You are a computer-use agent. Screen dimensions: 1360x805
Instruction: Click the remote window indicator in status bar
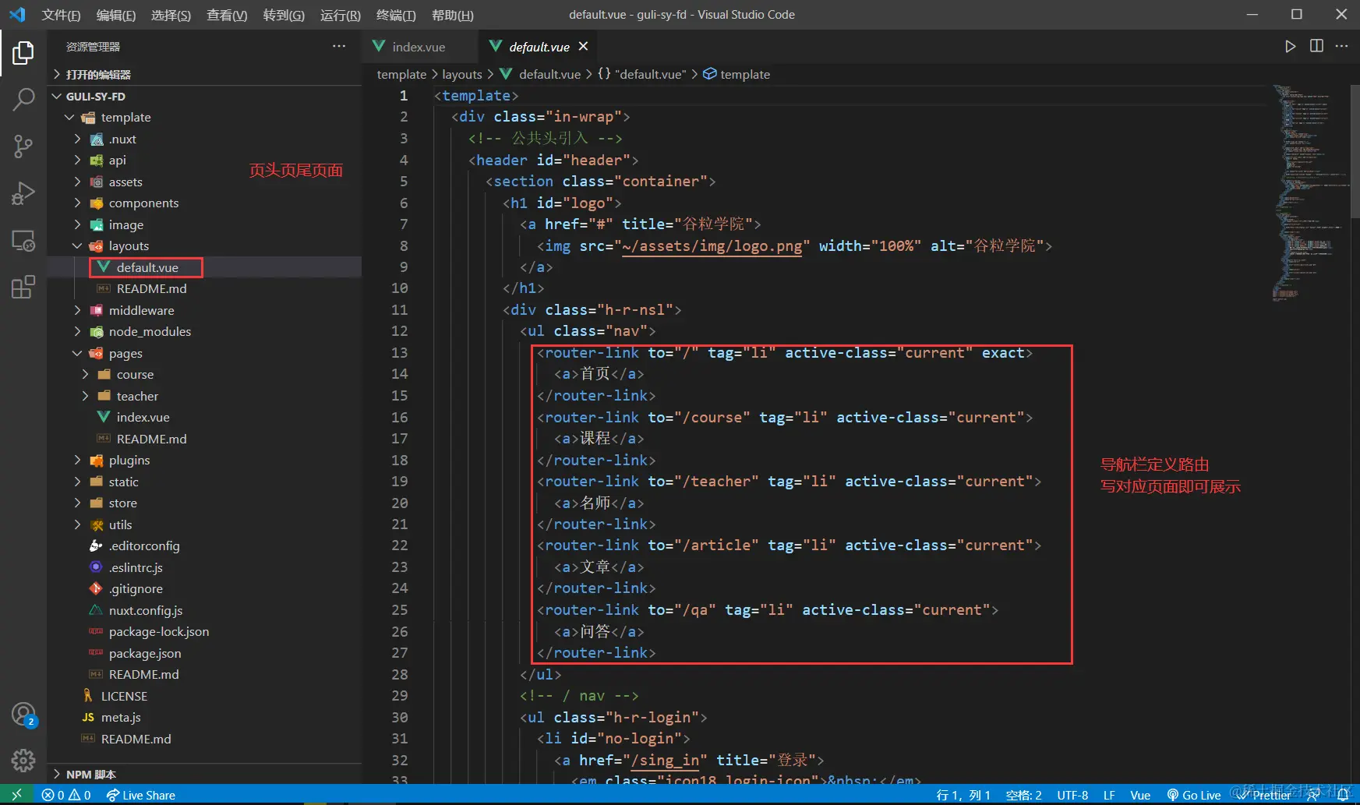click(16, 795)
